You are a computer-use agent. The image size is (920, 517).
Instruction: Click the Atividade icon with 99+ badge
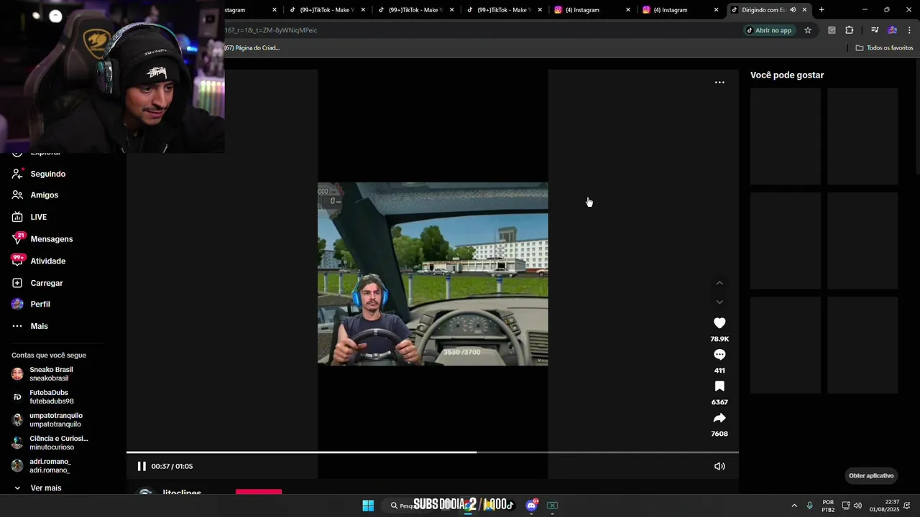tap(17, 260)
